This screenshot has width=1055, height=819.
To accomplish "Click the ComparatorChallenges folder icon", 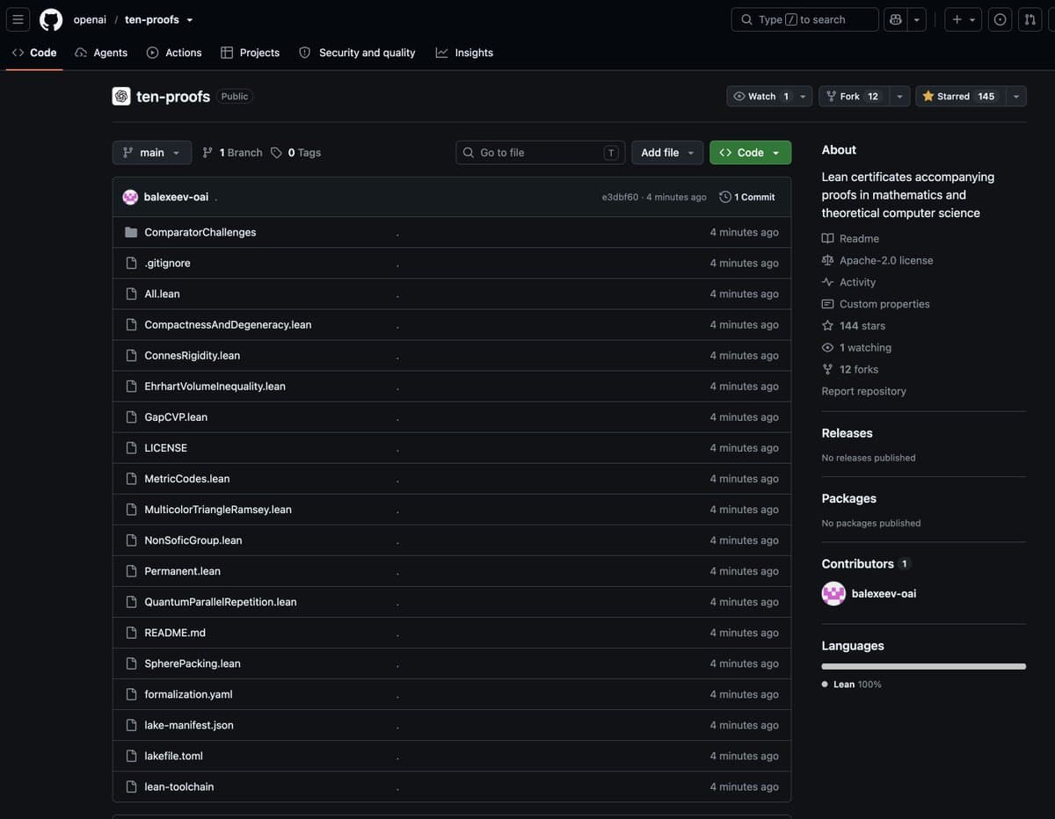I will pyautogui.click(x=131, y=232).
